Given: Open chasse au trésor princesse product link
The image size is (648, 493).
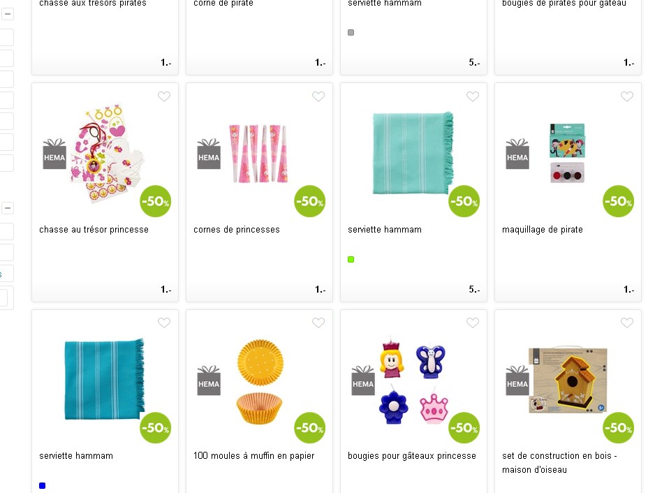Looking at the screenshot, I should (94, 229).
